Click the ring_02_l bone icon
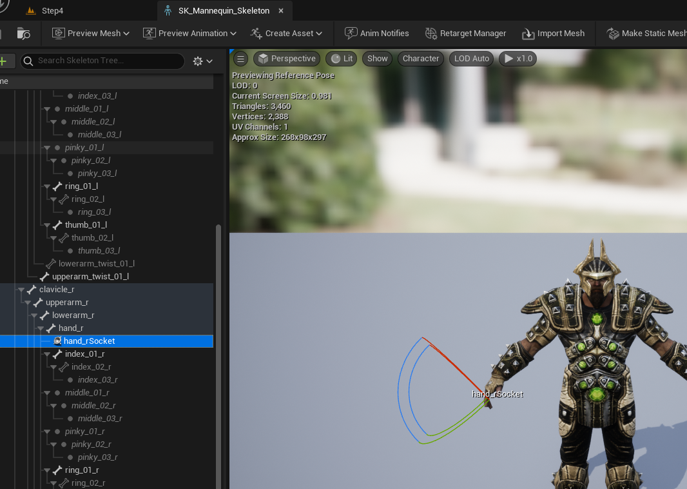The width and height of the screenshot is (687, 489). pos(64,199)
